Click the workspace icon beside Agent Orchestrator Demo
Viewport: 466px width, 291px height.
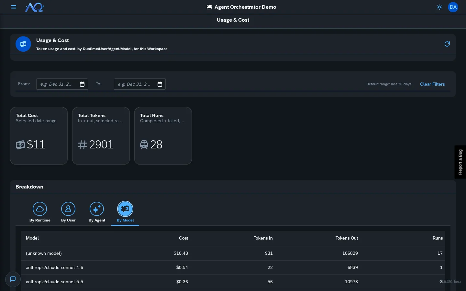(209, 7)
